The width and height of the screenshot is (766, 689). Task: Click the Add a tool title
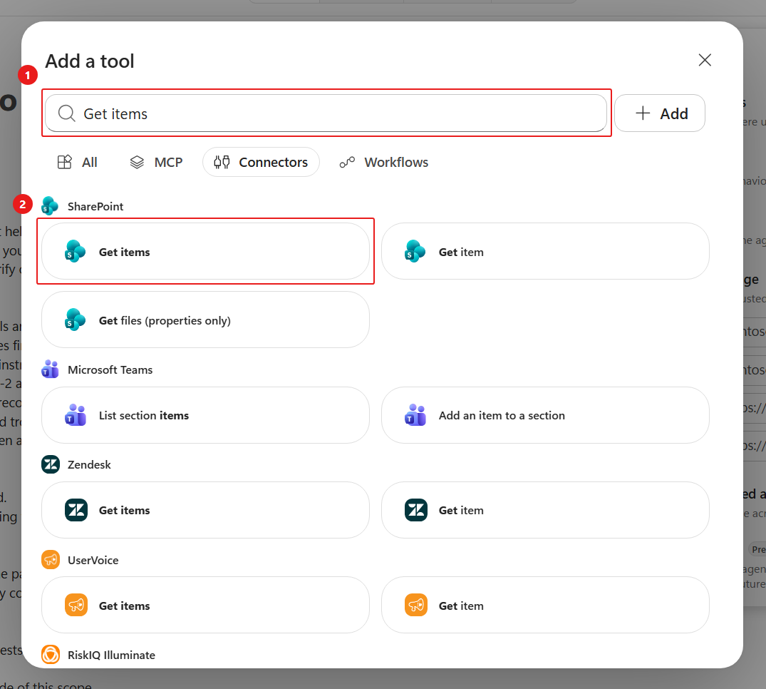point(89,61)
